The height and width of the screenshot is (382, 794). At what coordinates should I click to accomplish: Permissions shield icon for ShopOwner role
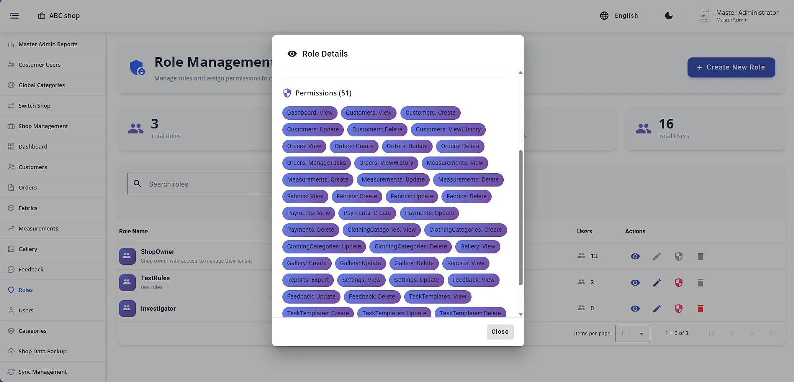[x=679, y=256]
